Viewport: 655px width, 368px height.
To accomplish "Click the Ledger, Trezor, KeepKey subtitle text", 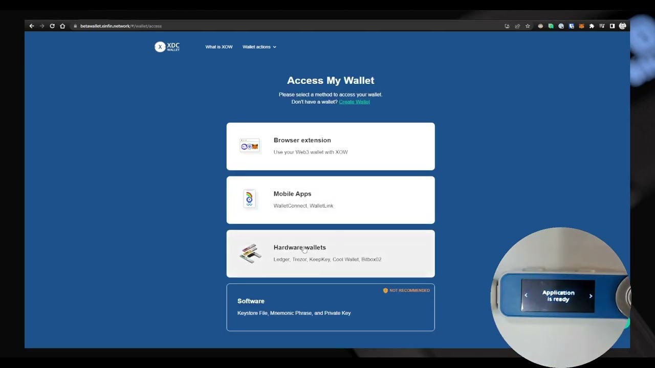I will 327,260.
